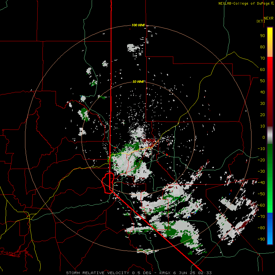Image resolution: width=275 pixels, height=275 pixels.
Task: Click the -20 value on the velocity scale
Action: (261, 160)
